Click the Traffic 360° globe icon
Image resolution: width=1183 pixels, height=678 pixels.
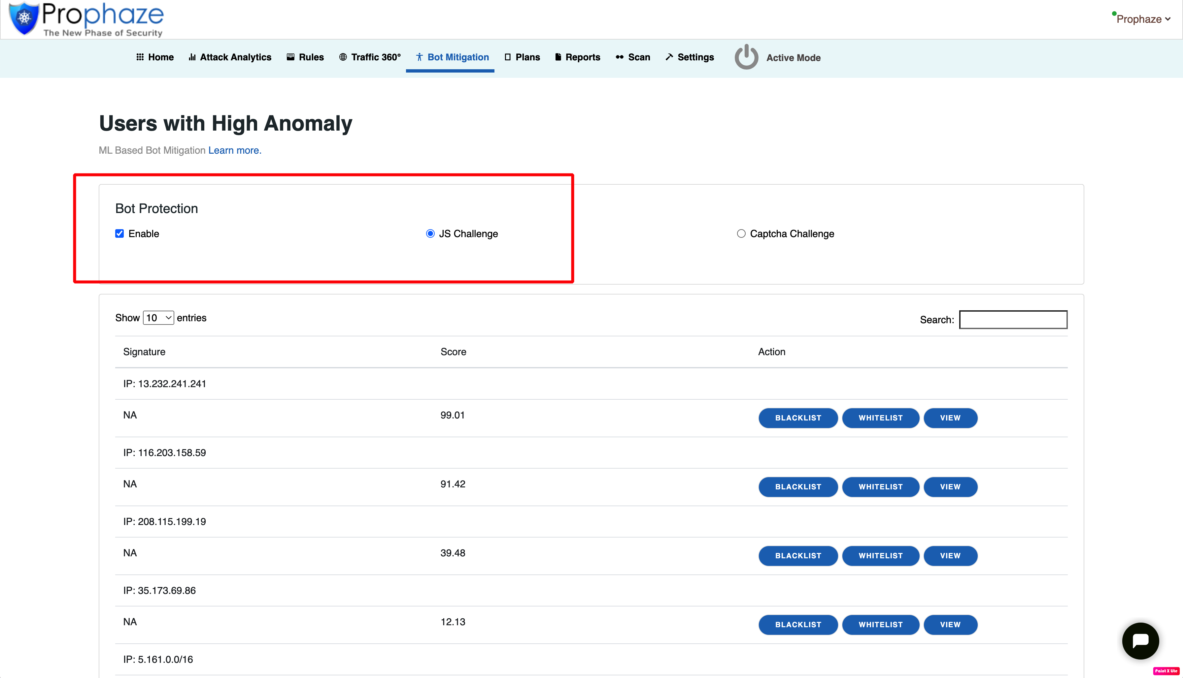coord(343,57)
